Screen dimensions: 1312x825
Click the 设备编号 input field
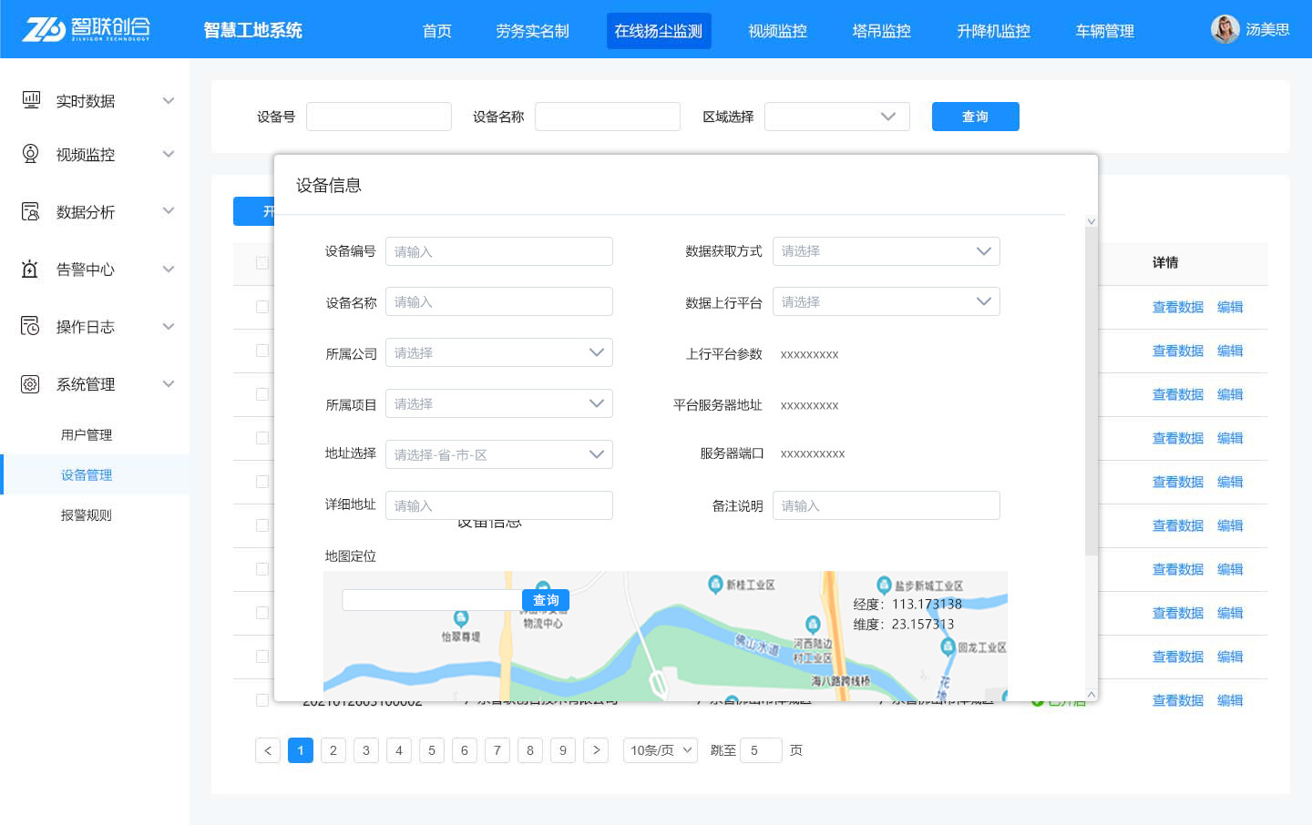(498, 251)
